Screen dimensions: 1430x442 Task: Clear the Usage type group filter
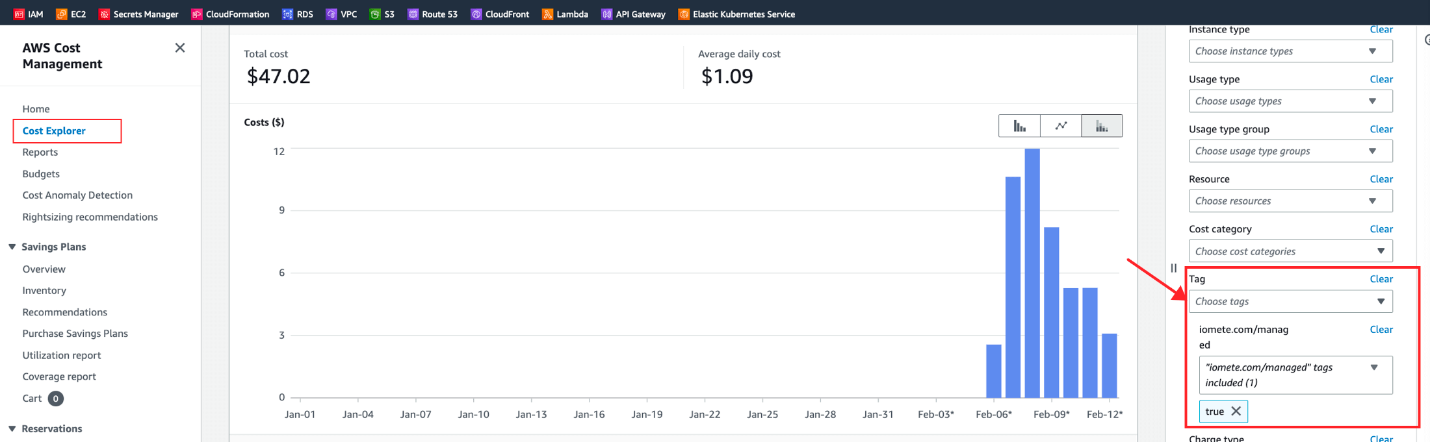tap(1381, 129)
